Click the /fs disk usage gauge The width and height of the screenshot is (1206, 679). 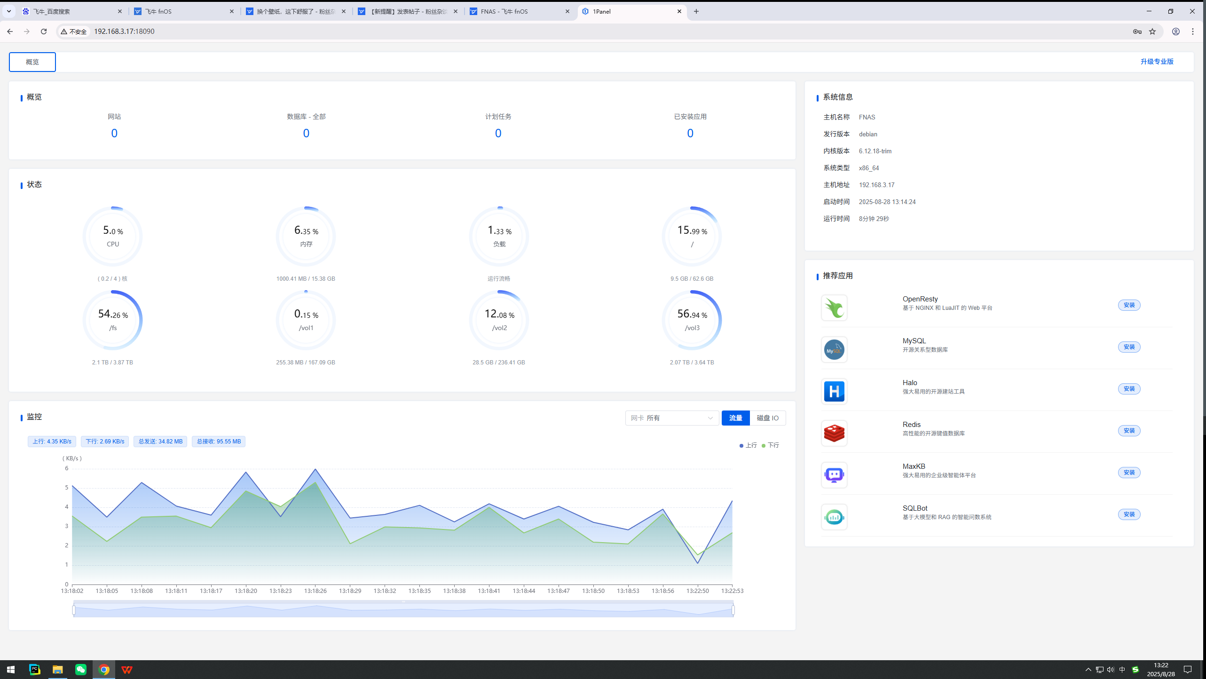[112, 320]
